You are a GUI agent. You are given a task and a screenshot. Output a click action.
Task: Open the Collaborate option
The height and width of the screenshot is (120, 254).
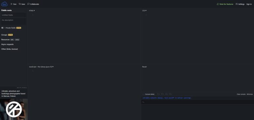click(x=33, y=4)
